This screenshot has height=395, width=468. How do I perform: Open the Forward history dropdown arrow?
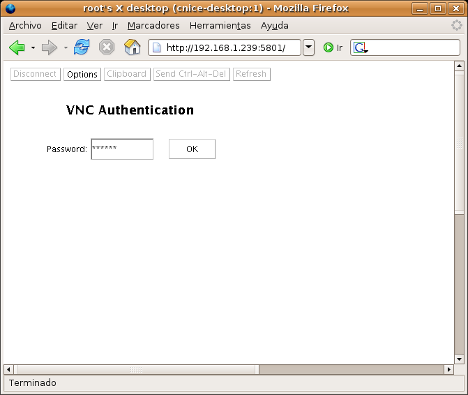tap(66, 47)
